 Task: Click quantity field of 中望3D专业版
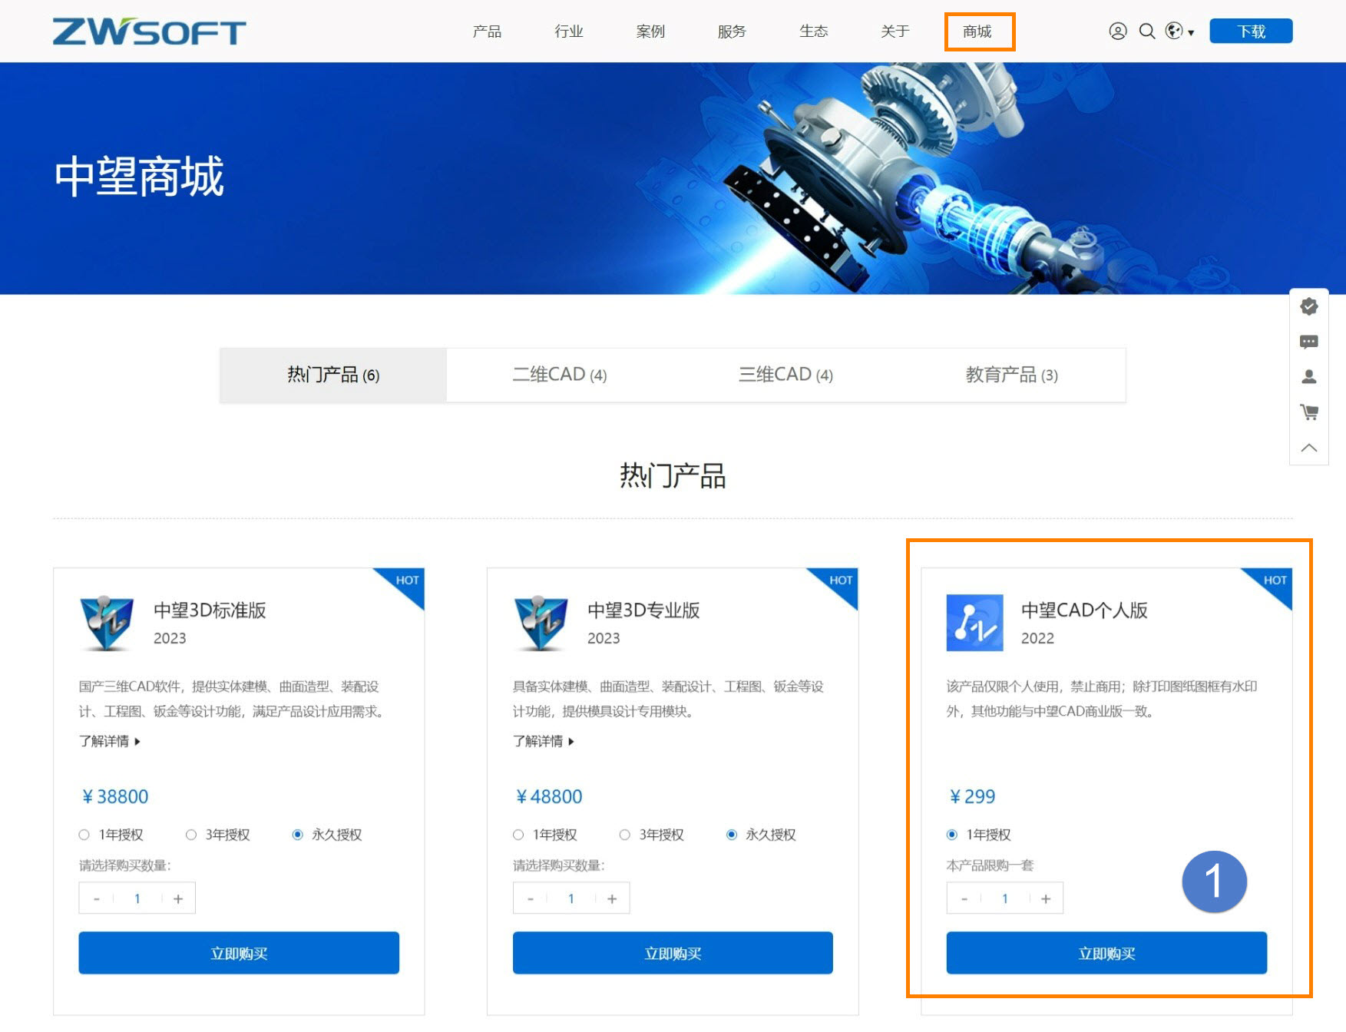(571, 898)
